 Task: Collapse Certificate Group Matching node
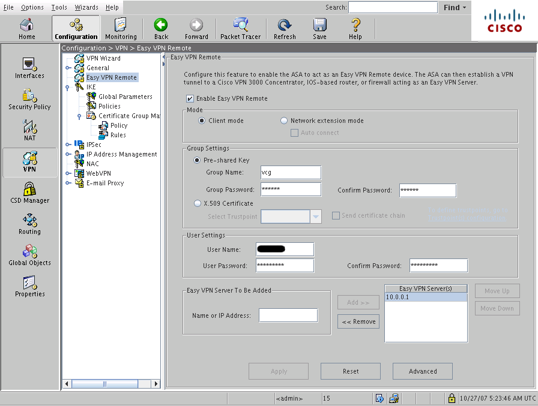[79, 116]
